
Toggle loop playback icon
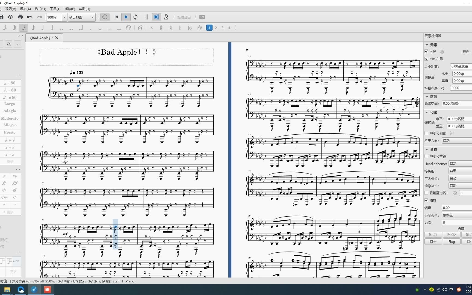135,17
